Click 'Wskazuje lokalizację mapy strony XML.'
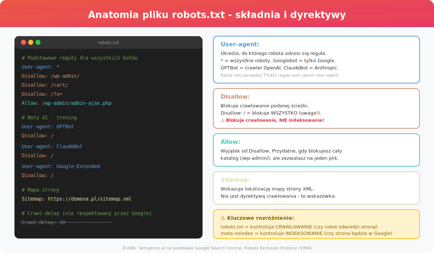The width and height of the screenshot is (434, 253). click(x=267, y=189)
